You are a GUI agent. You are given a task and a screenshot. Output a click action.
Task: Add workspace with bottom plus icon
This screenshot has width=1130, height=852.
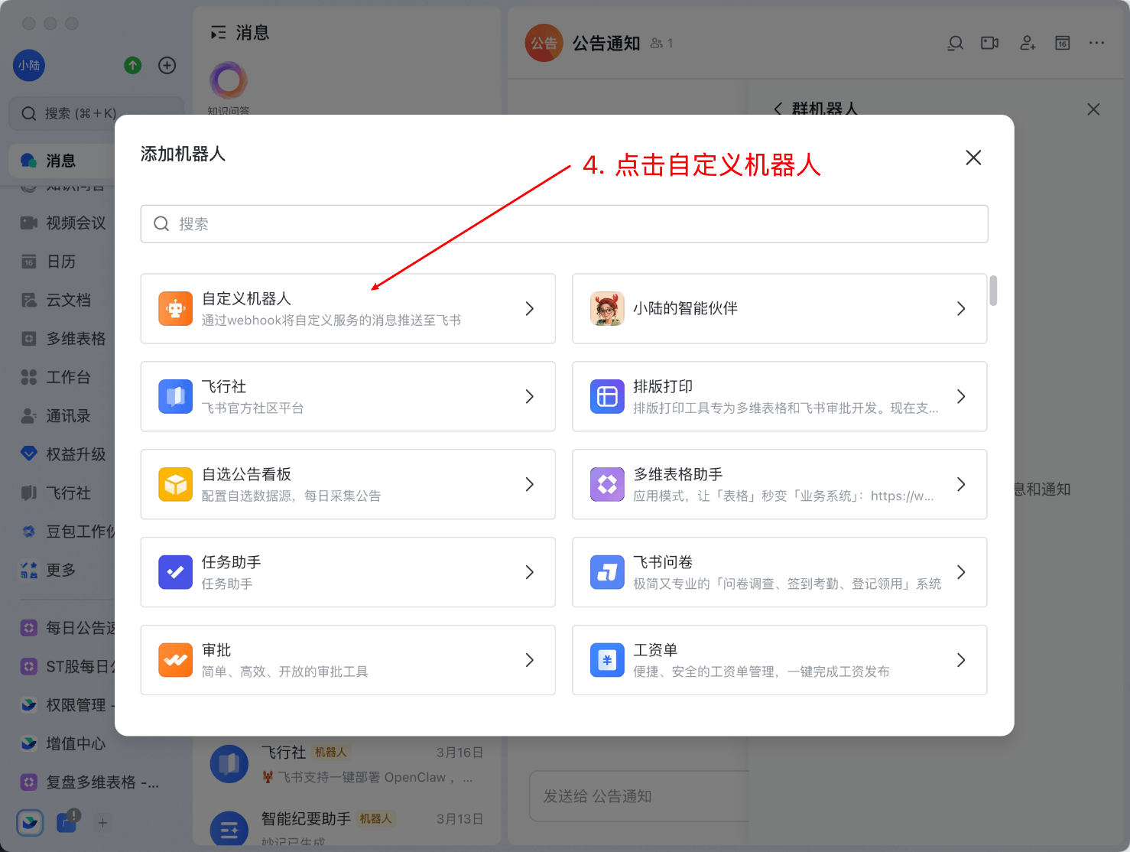point(103,823)
